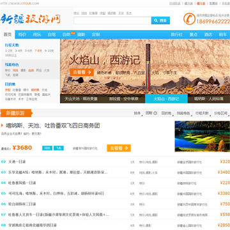Viewport: 230px width, 230px height.
Task: Select 火车 under sidebar 线路特色
Action: click(x=47, y=70)
